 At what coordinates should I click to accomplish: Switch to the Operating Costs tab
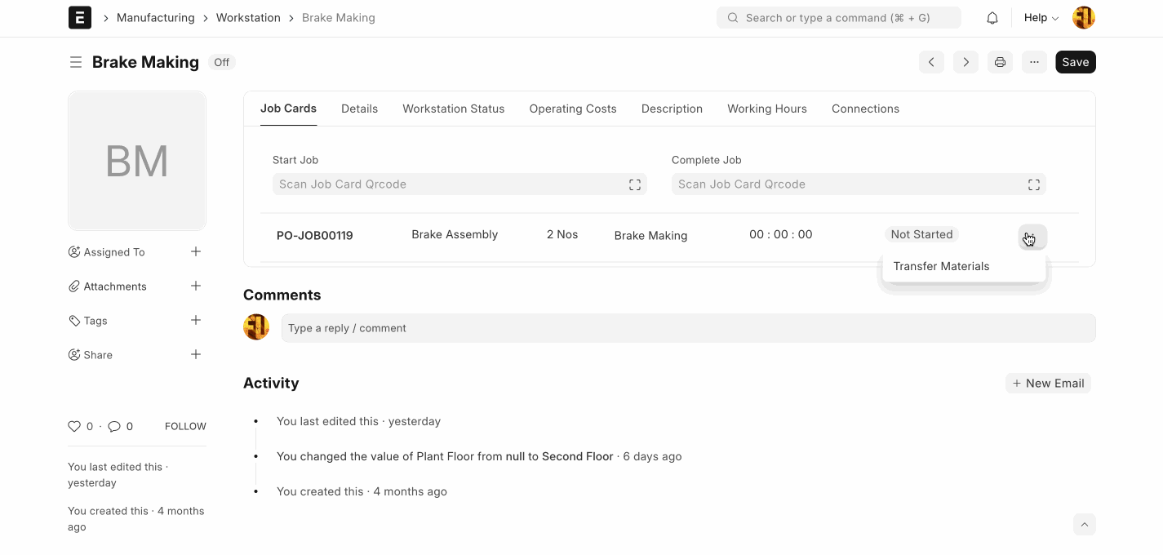pos(572,109)
